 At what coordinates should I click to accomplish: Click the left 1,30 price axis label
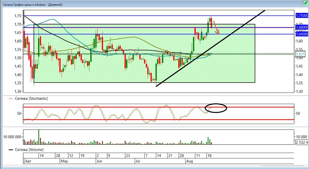coord(18,91)
